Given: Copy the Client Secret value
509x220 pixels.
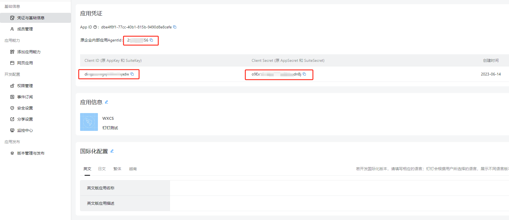Looking at the screenshot, I should tap(304, 74).
